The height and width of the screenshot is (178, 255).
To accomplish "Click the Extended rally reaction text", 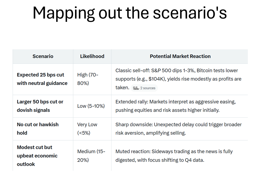I will tap(175, 106).
